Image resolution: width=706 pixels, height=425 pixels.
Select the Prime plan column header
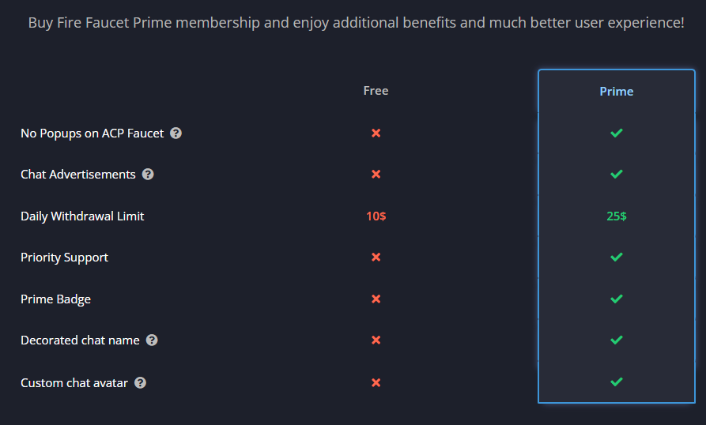(617, 92)
